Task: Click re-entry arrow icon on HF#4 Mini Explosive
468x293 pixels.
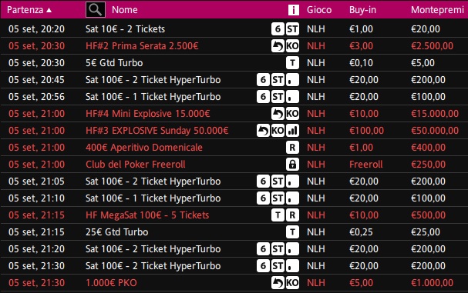Action: tap(278, 114)
